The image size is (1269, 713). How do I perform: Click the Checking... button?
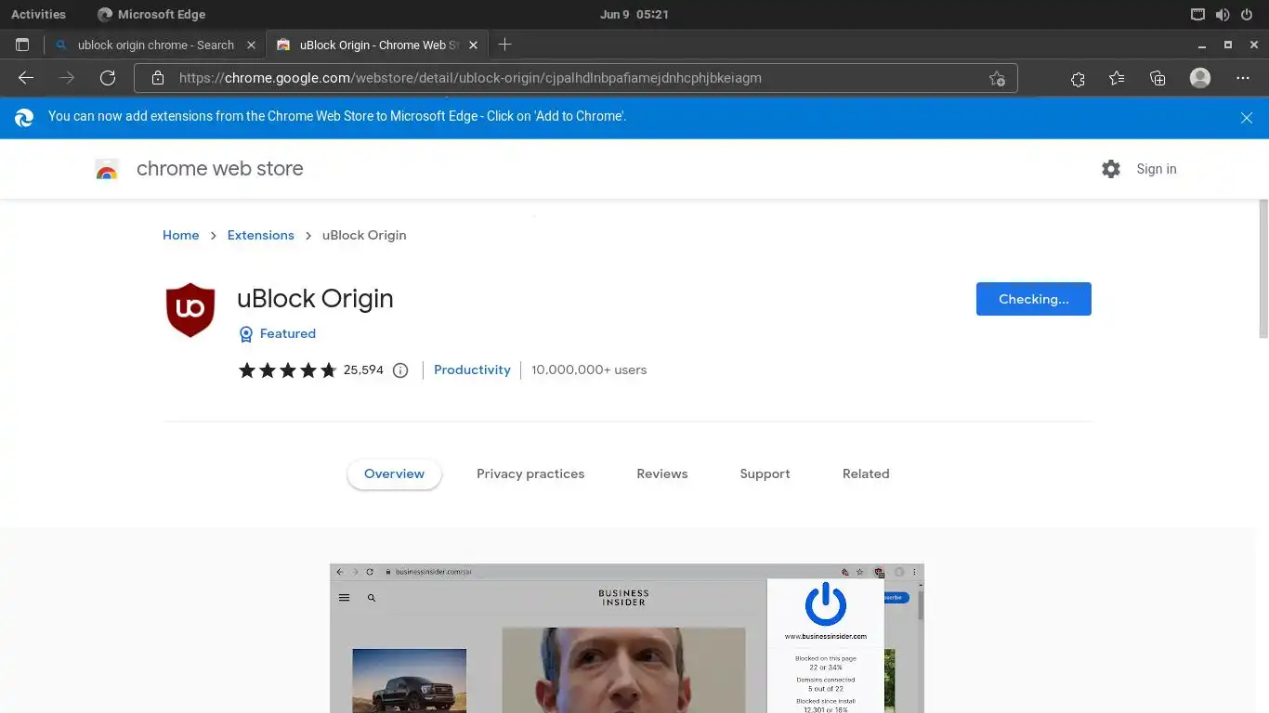(1033, 299)
